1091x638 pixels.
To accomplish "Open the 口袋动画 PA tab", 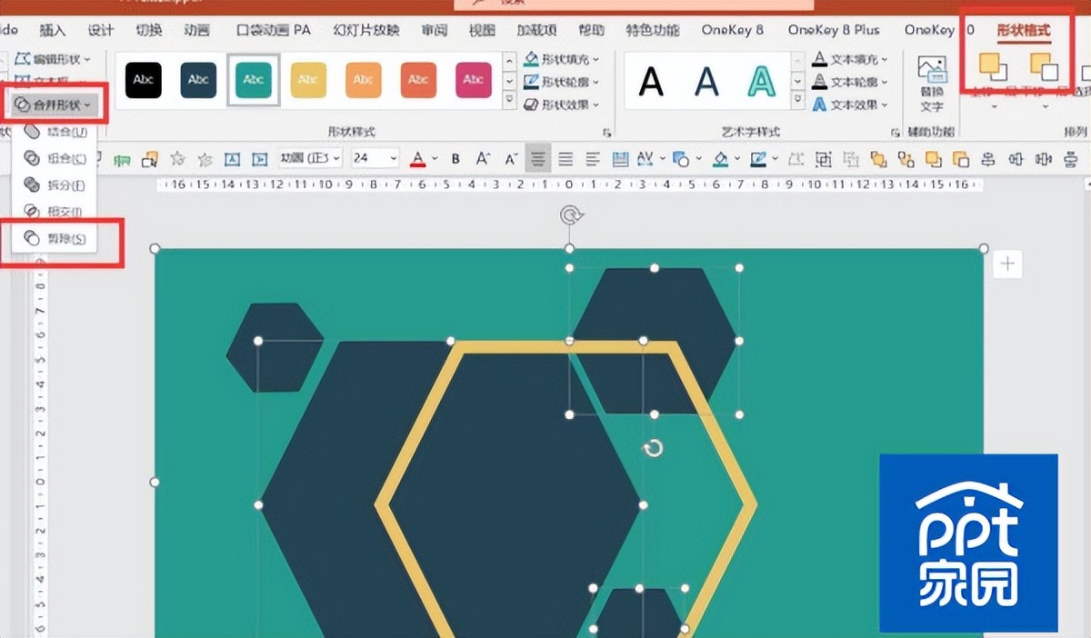I will (x=273, y=30).
